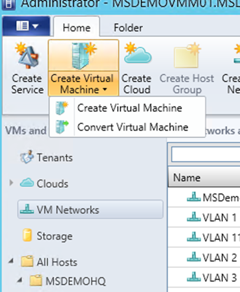Click the VLAN 11 network icon
This screenshot has width=240, height=292.
(x=194, y=237)
